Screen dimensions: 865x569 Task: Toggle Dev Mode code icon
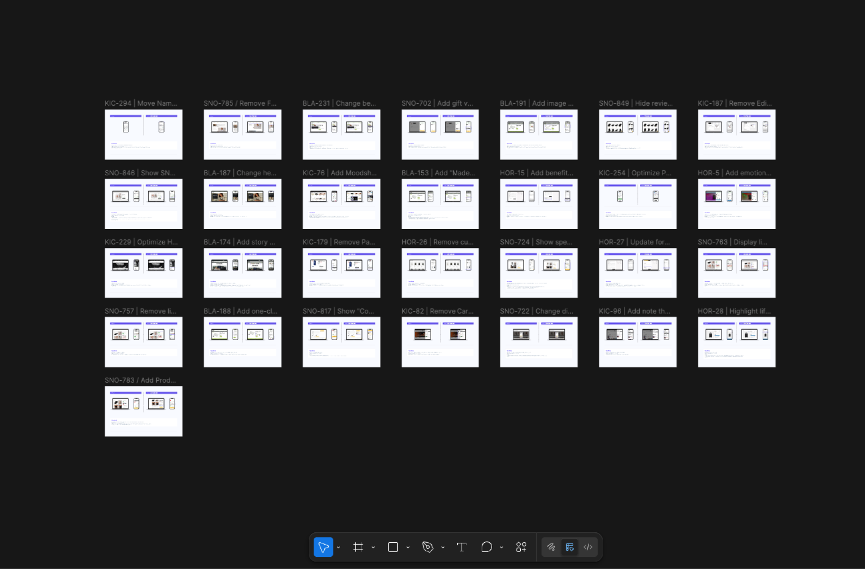point(588,547)
